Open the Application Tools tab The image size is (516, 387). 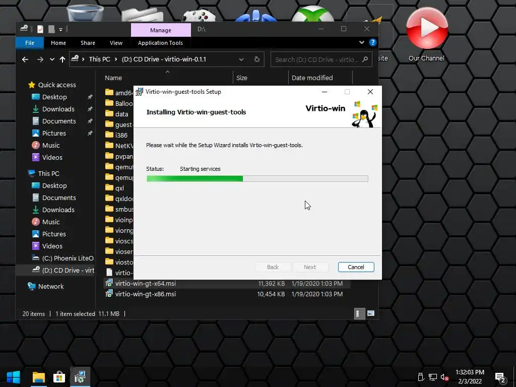pos(160,43)
